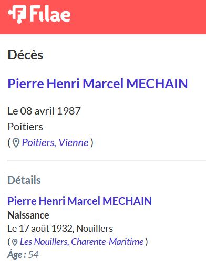Click the Naissance label
The image size is (206, 269).
(28, 215)
